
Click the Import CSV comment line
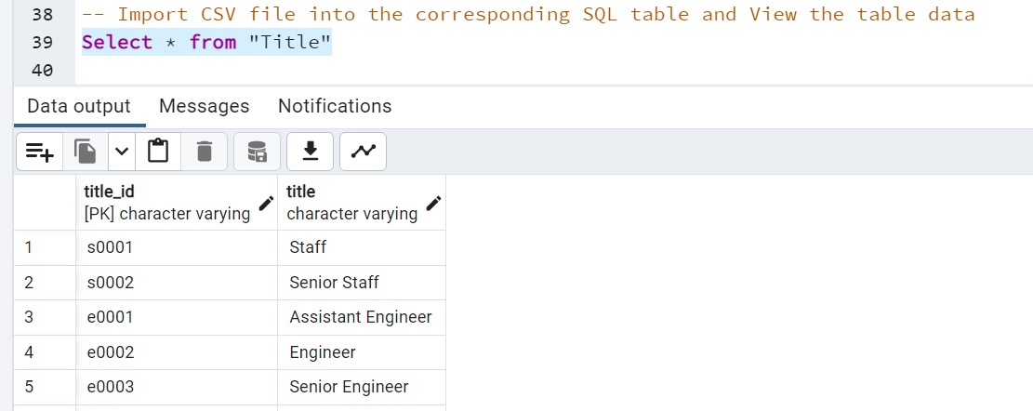click(528, 15)
